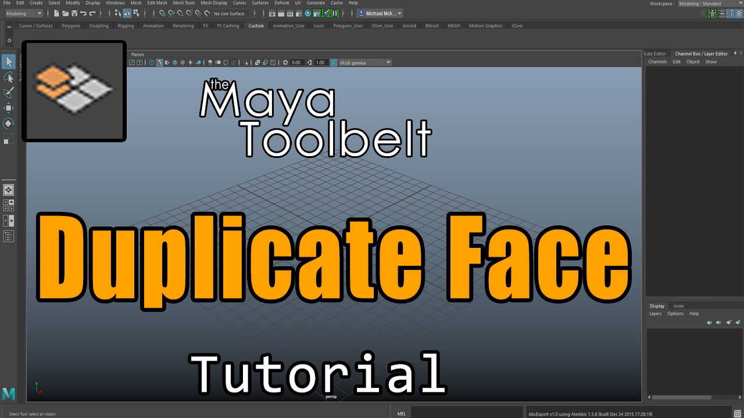Open shelf settings gear menu
Image resolution: width=744 pixels, height=418 pixels.
[x=9, y=41]
